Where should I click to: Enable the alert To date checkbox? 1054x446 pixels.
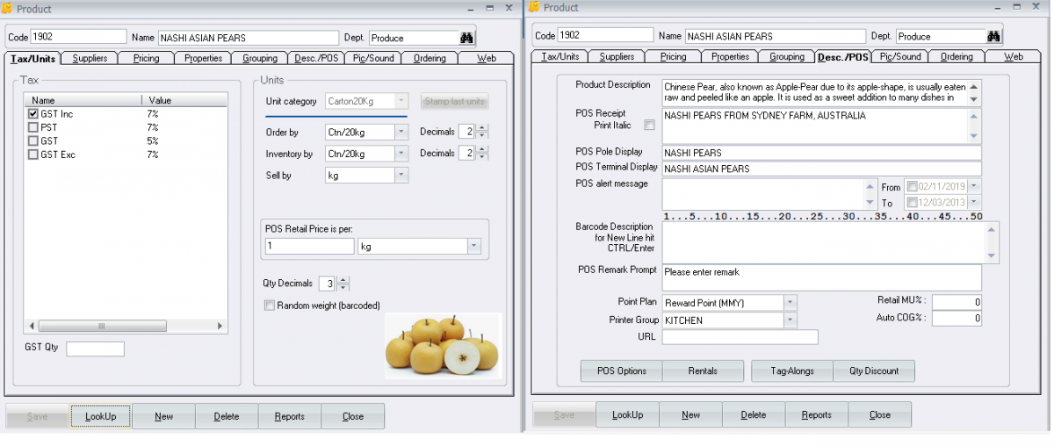[x=912, y=203]
